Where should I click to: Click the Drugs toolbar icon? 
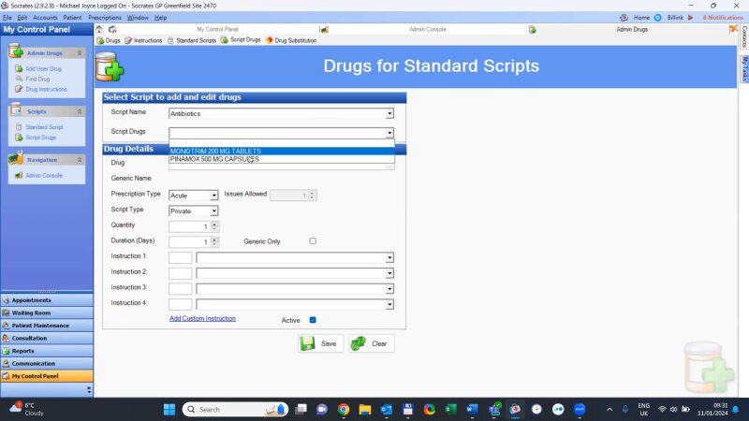pos(109,40)
